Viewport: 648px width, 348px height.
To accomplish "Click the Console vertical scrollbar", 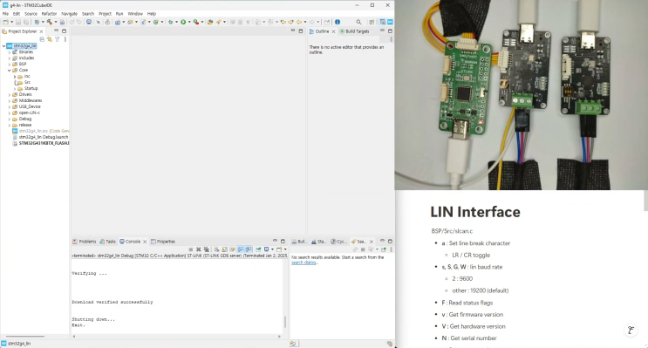I will pyautogui.click(x=284, y=322).
